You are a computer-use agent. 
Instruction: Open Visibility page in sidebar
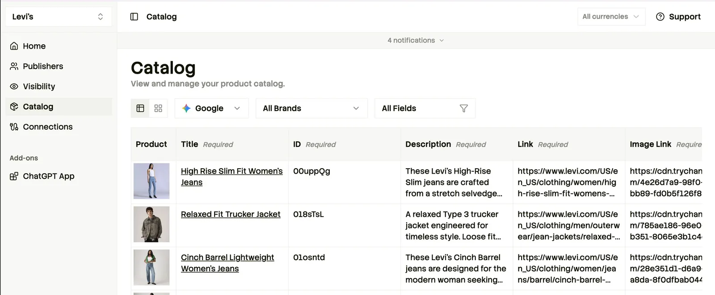[59, 86]
